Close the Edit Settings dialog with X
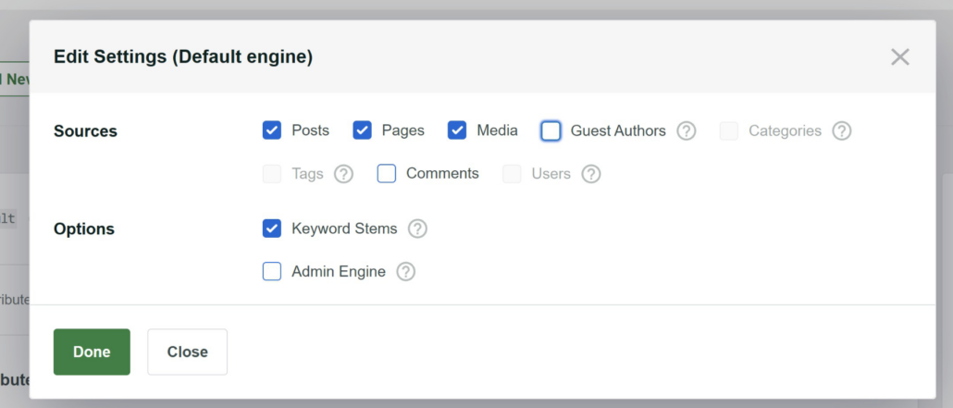Viewport: 953px width, 408px height. tap(899, 57)
